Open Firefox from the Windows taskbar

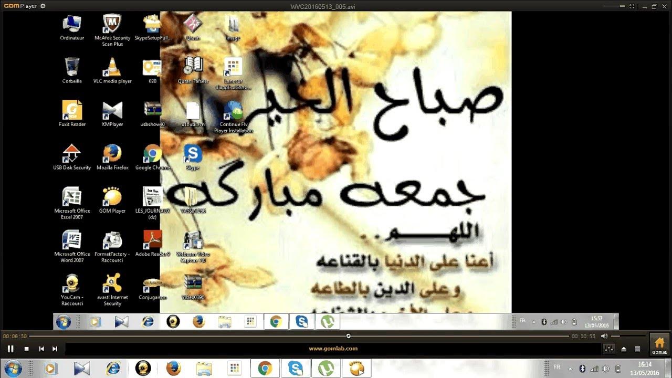click(173, 369)
